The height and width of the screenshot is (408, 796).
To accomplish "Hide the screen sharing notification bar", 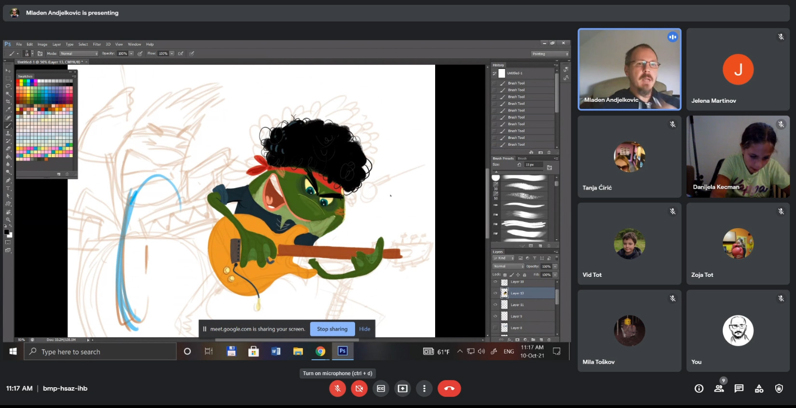I will coord(365,329).
